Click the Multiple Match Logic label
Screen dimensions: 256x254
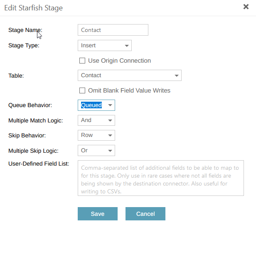36,120
